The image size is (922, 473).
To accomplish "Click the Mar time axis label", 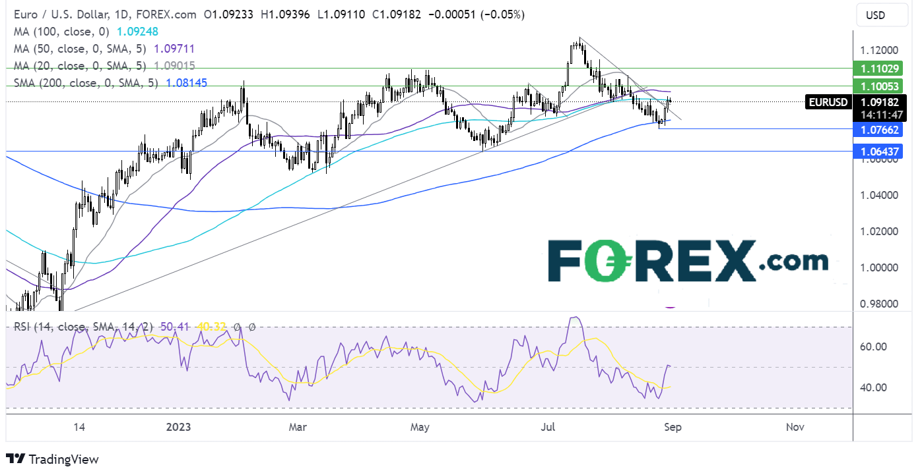I will pos(298,427).
